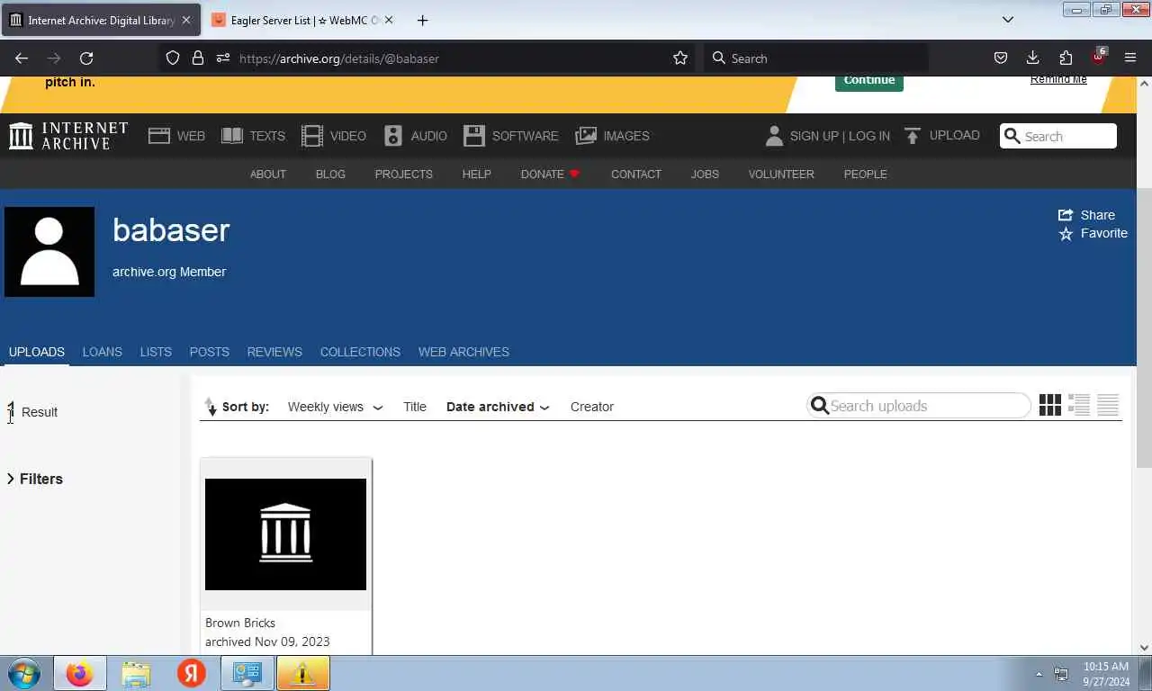Image resolution: width=1152 pixels, height=691 pixels.
Task: Switch to the Collections tab
Action: [360, 352]
